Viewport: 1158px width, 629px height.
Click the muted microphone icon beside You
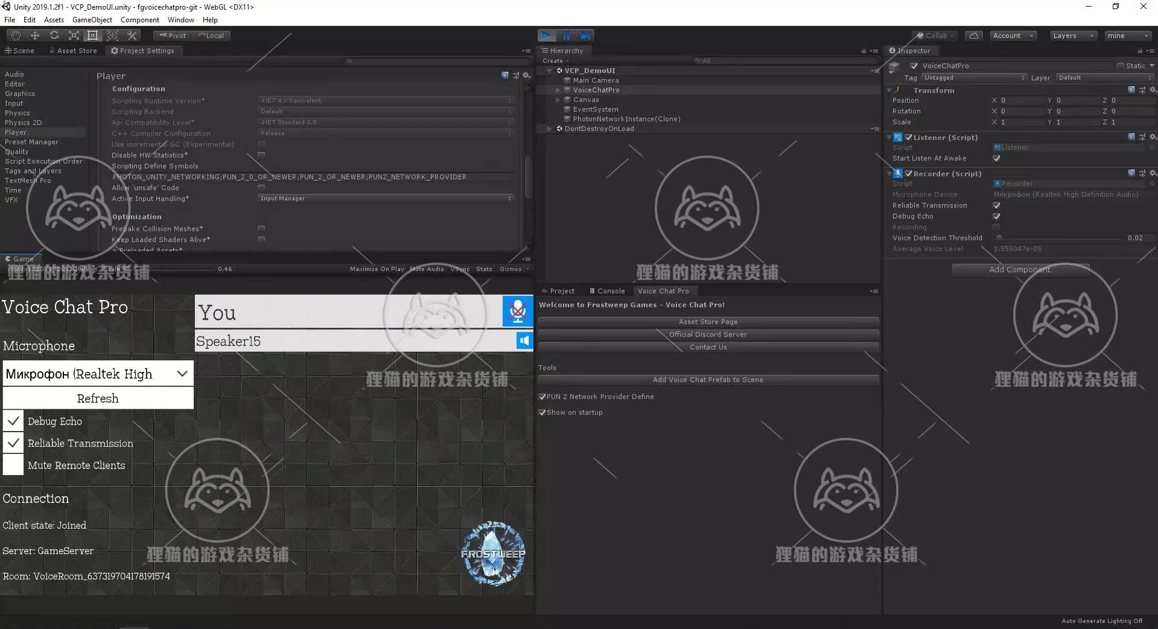click(518, 311)
